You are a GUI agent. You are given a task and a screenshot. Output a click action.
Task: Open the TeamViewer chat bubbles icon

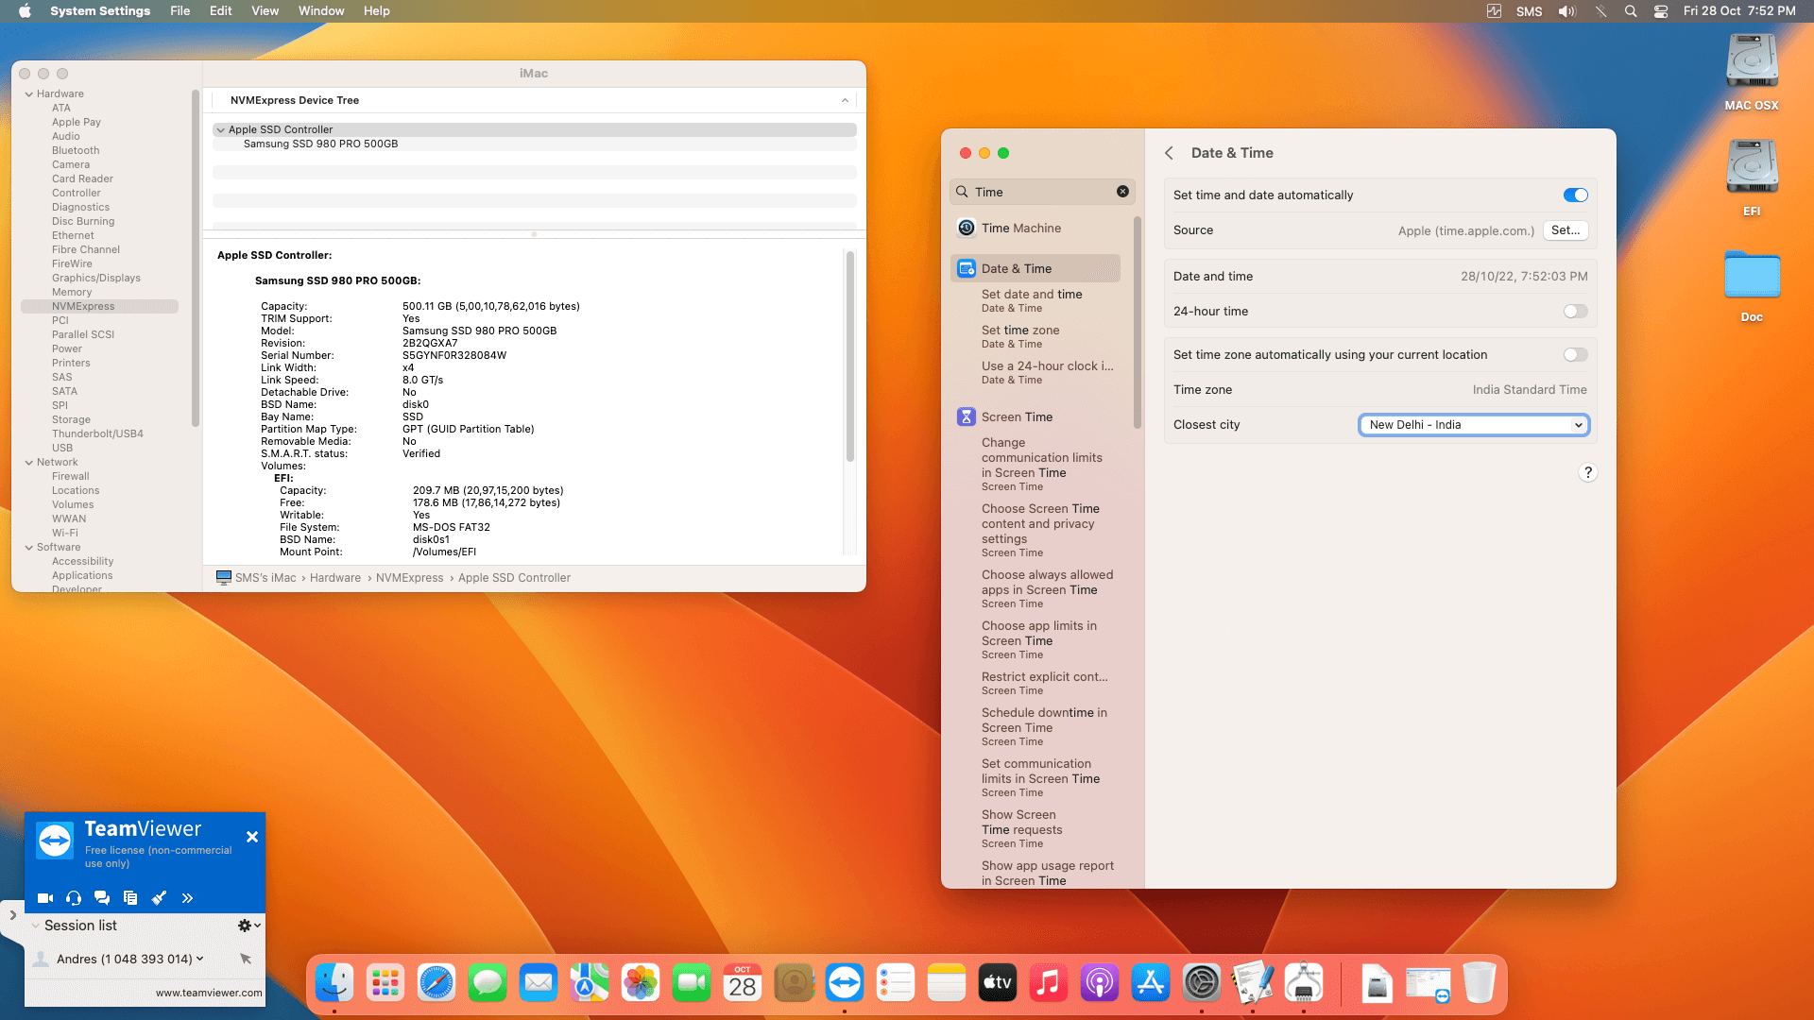[x=102, y=898]
